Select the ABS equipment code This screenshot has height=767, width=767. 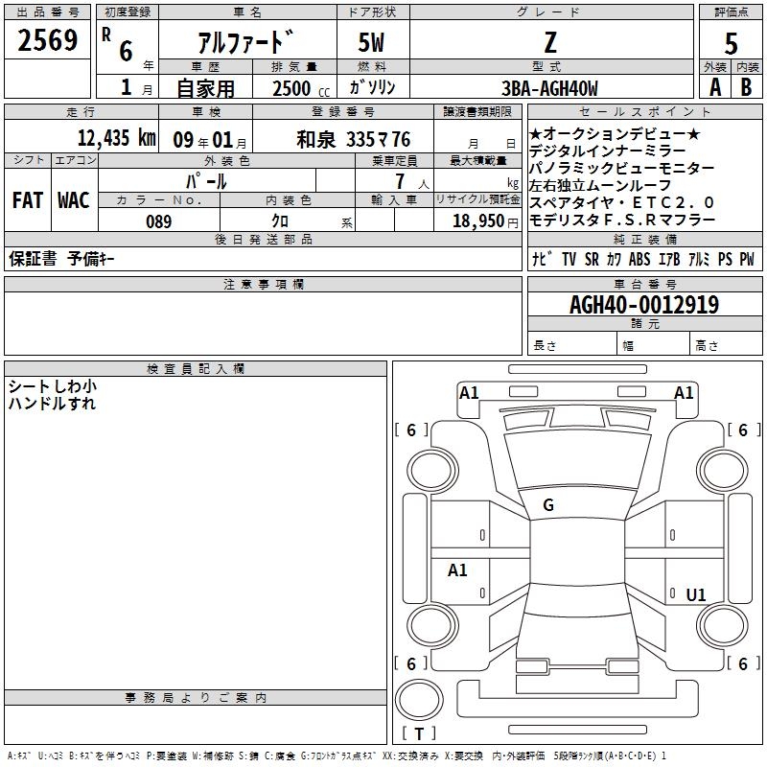[639, 259]
